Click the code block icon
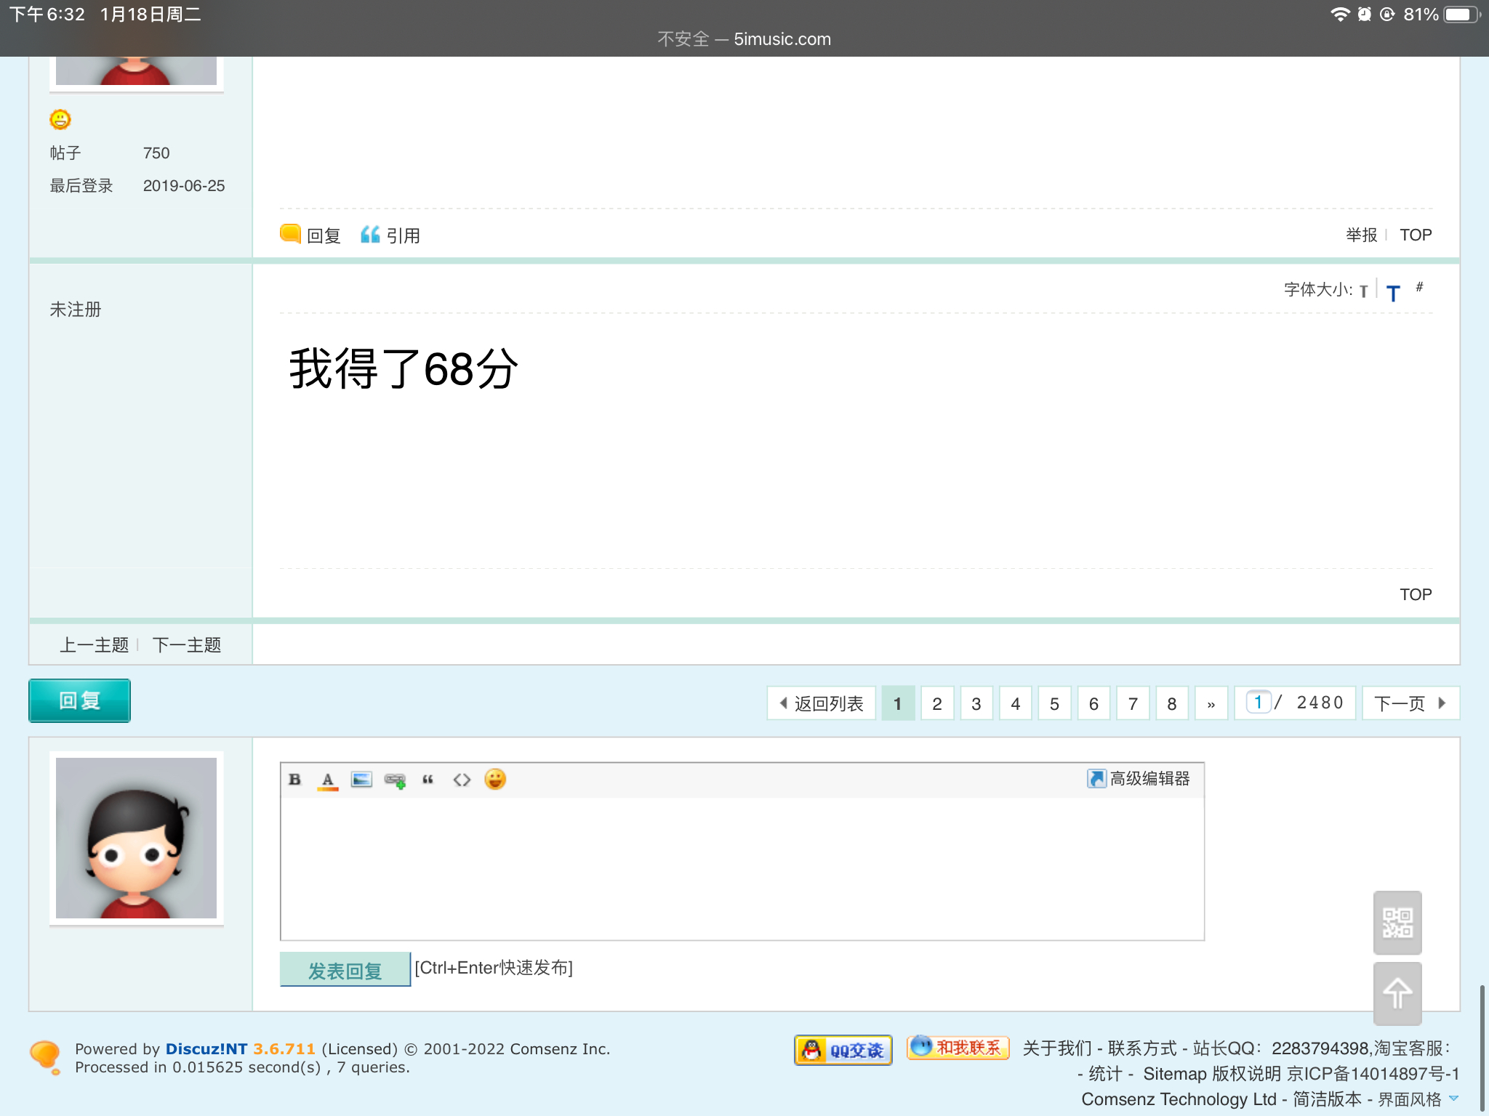Screen dimensions: 1489x1116 [462, 780]
